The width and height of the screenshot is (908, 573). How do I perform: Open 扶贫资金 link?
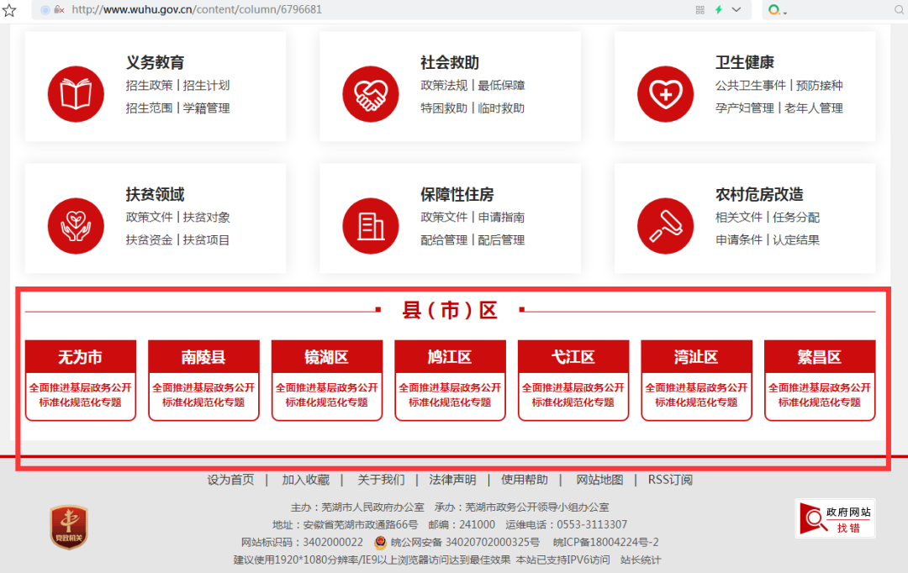[x=149, y=240]
